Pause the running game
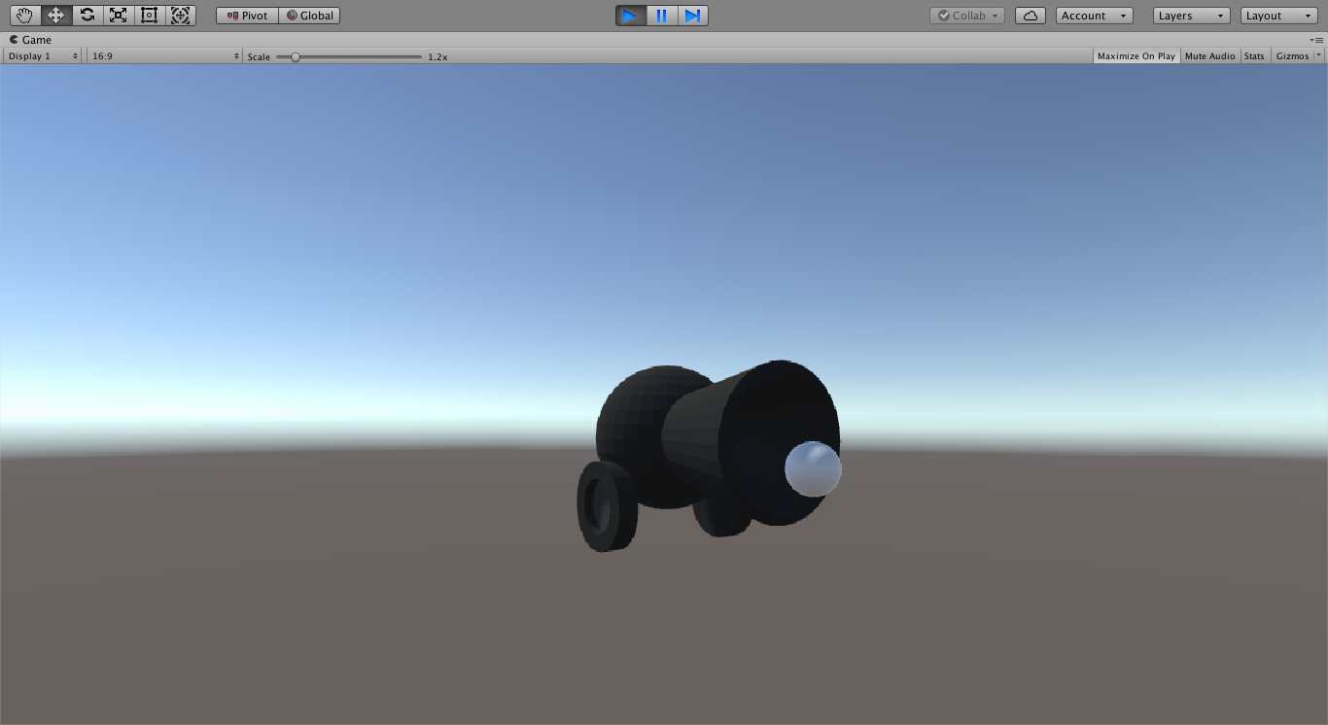 [662, 16]
